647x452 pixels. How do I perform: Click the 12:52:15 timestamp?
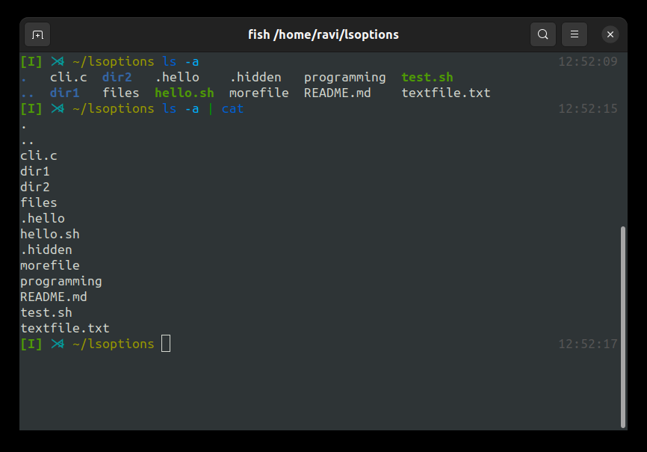pos(588,108)
